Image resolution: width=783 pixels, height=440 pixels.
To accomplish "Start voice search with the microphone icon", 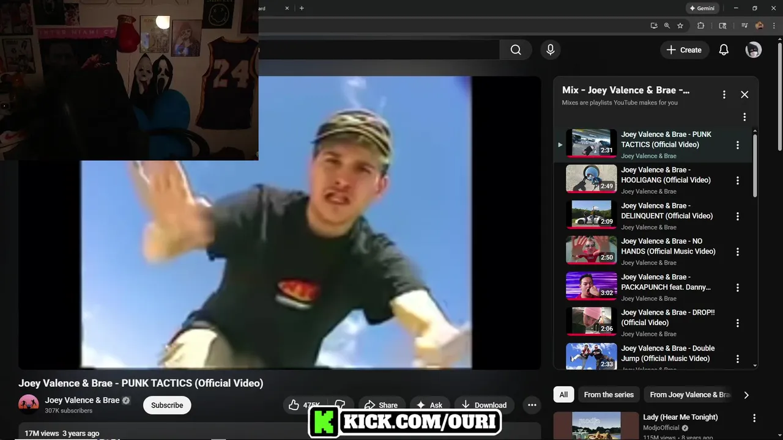I will tap(551, 50).
